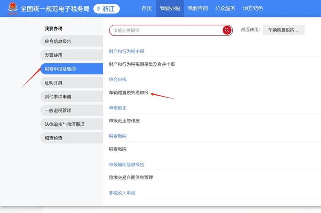Select 法律追责与救济事项 in the sidebar

click(x=72, y=124)
